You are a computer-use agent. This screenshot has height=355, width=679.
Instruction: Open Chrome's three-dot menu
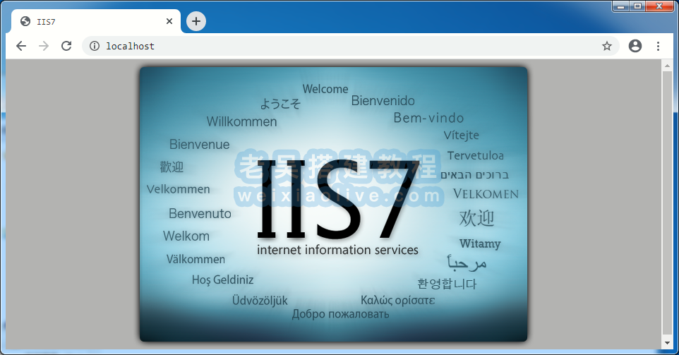(x=658, y=46)
